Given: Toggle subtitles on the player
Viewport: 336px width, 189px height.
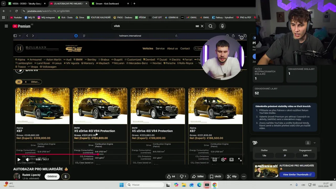Looking at the screenshot, I should click(215, 159).
